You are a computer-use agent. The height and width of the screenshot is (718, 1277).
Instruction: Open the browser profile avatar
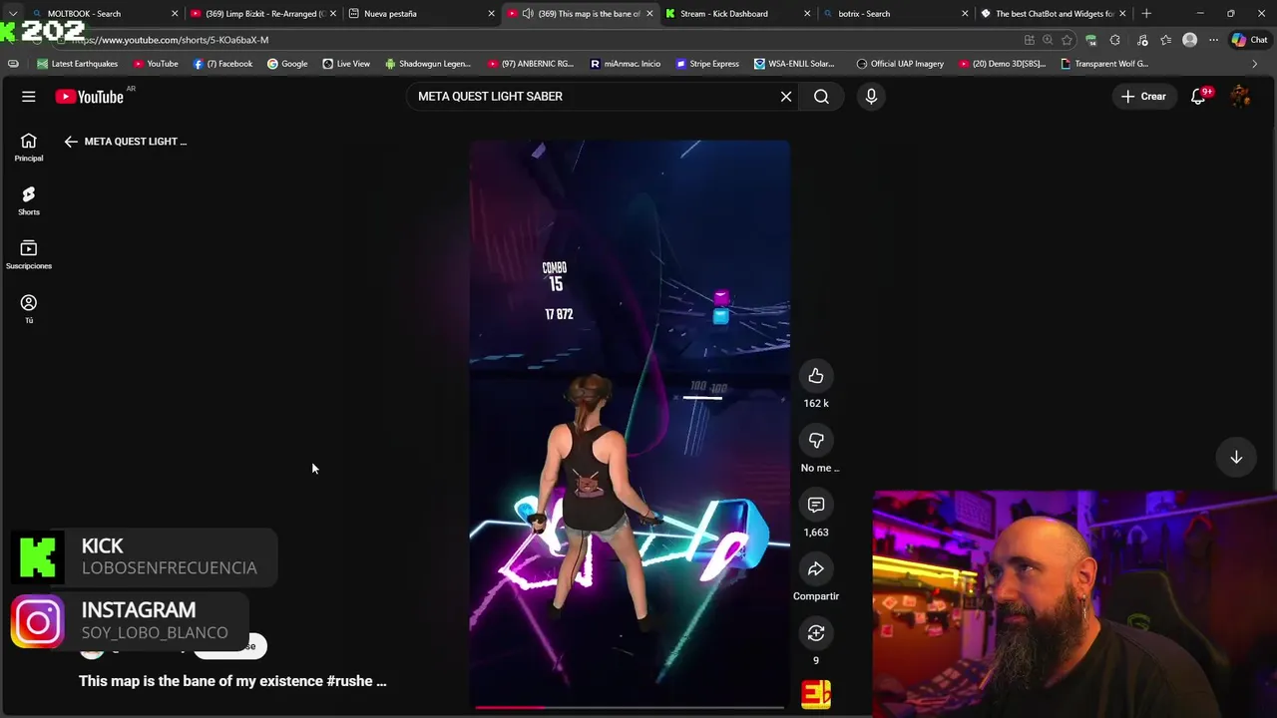(1189, 40)
